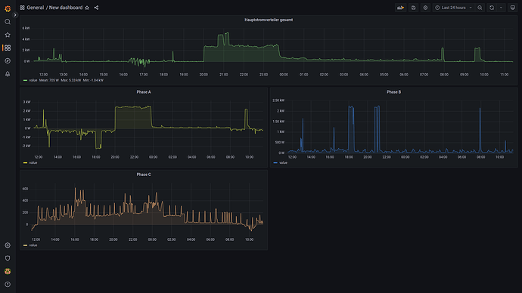
Task: Open the Help question mark icon
Action: (8, 285)
